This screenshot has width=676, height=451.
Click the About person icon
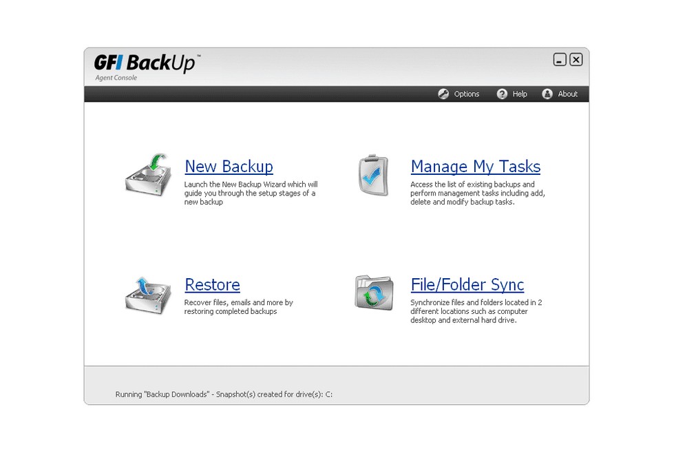(x=547, y=94)
